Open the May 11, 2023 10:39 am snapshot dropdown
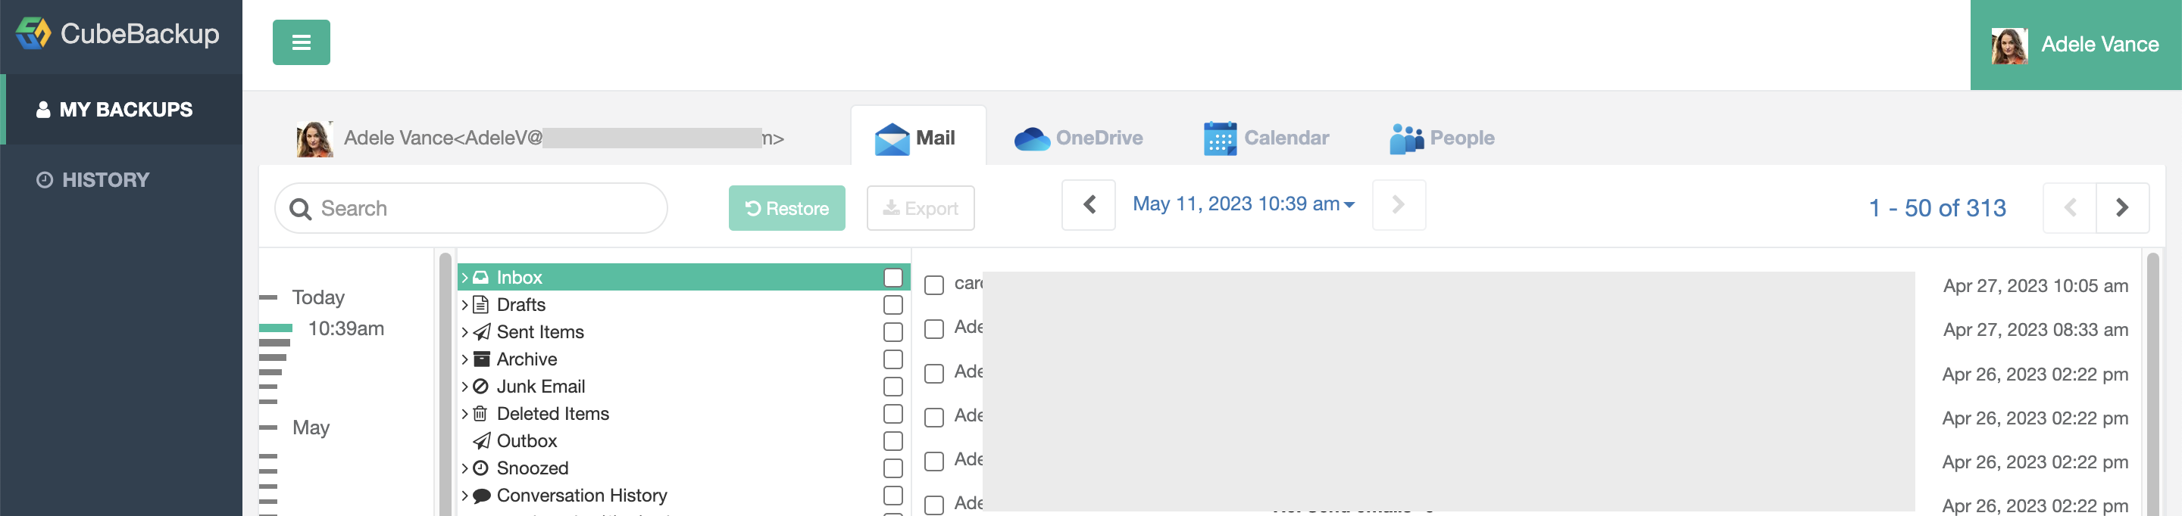Viewport: 2182px width, 516px height. tap(1243, 205)
